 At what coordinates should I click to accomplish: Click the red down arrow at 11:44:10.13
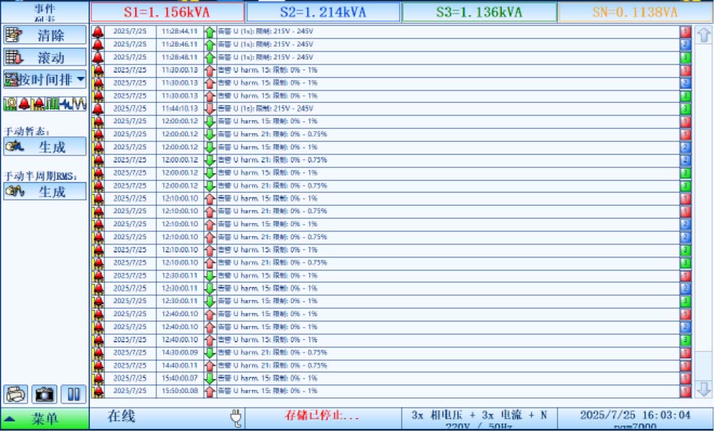tap(210, 108)
